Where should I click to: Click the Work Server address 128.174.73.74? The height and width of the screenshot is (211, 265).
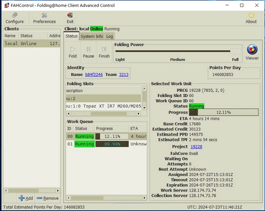pos(202,190)
